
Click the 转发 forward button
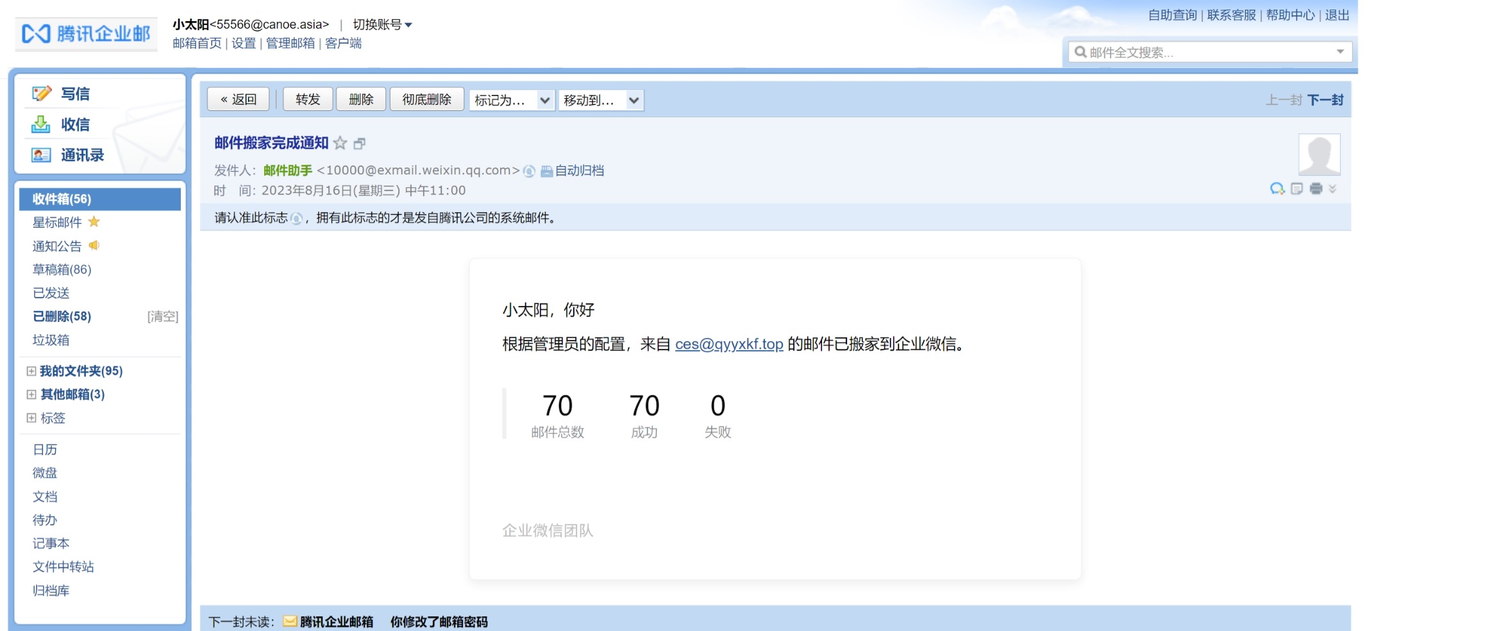coord(308,99)
